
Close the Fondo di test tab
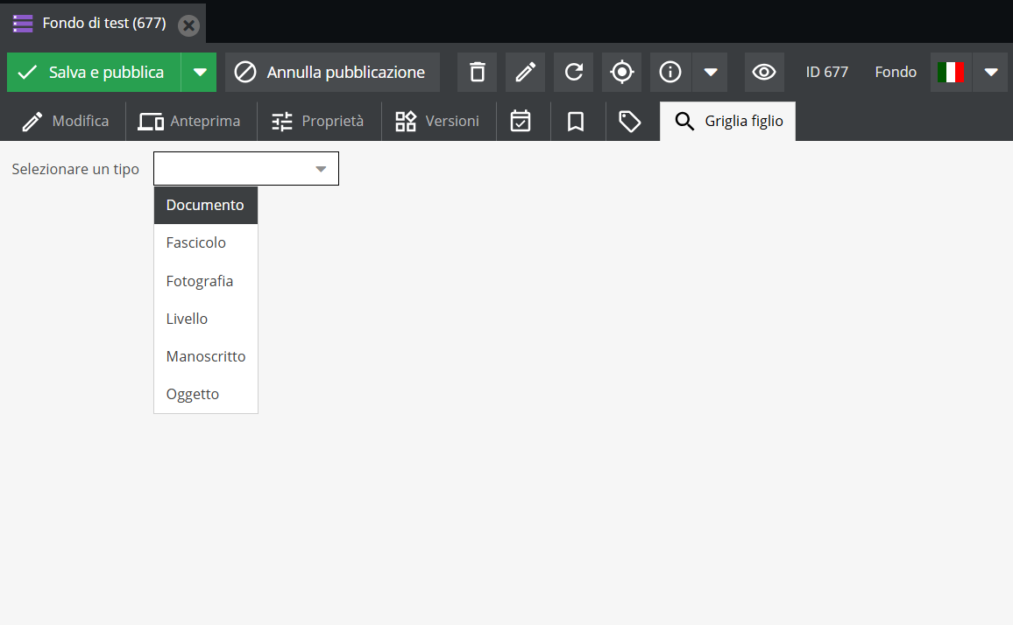pos(188,25)
